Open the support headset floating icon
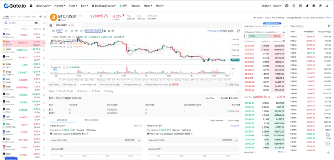Screen dimensions: 334x160 (x=328, y=143)
